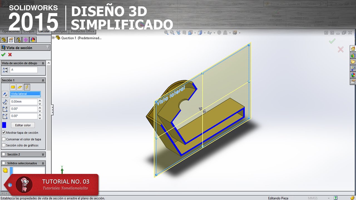Open SolidWorks Resources home in task pane
This screenshot has height=200, width=356.
click(x=353, y=49)
